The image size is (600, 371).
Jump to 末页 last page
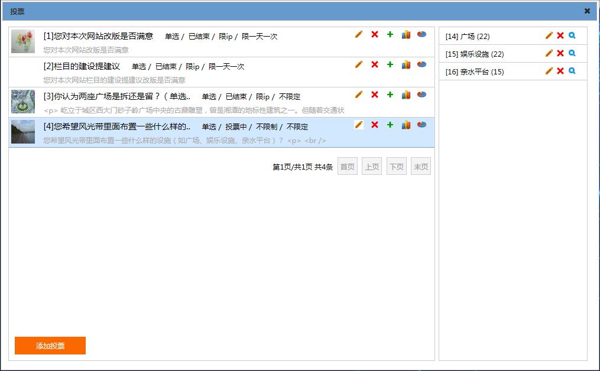tap(421, 167)
